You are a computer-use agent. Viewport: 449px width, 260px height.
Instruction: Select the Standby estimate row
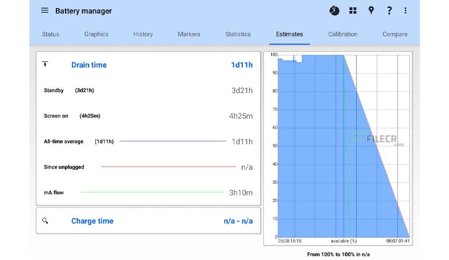148,90
